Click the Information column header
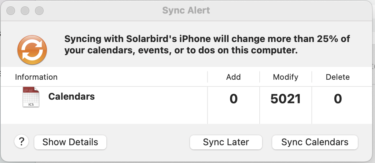 (36, 77)
